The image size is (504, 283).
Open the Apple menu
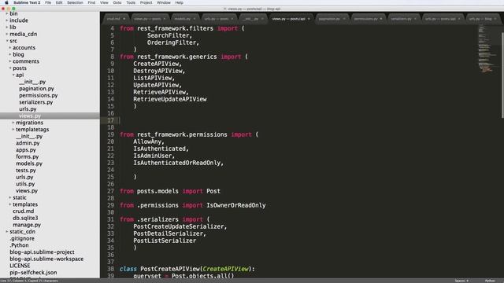[x=6, y=2]
